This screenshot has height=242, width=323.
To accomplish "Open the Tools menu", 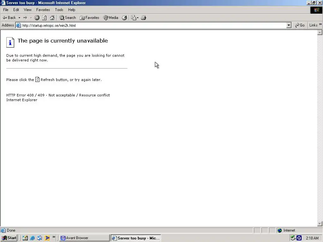I will 59,10.
